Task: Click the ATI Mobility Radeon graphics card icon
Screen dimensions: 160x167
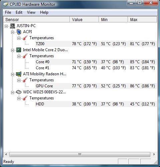Action: [x=19, y=74]
